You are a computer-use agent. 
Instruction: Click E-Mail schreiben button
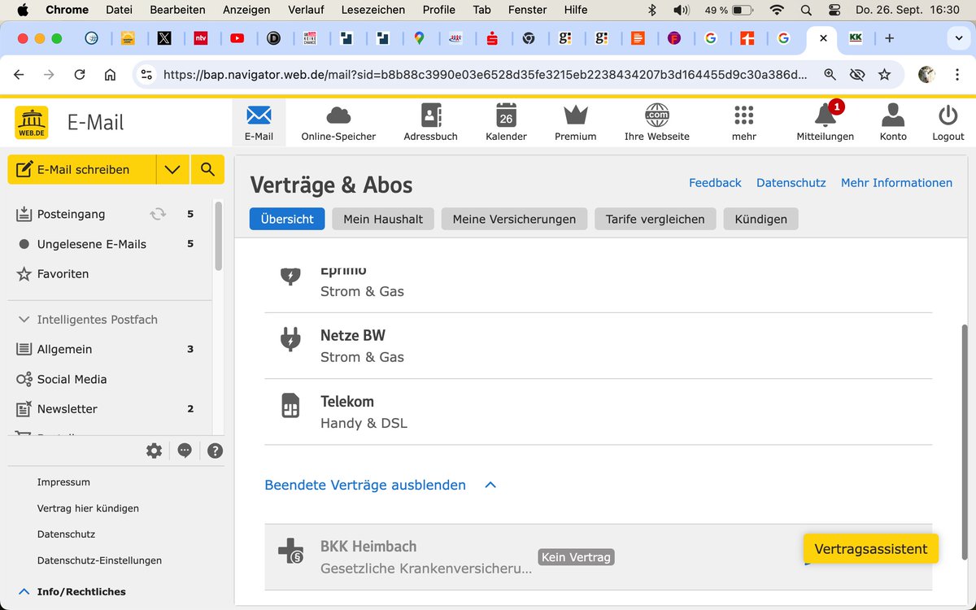tap(81, 169)
